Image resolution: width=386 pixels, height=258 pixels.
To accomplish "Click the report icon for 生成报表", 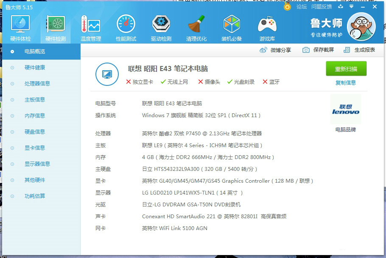I will click(347, 50).
